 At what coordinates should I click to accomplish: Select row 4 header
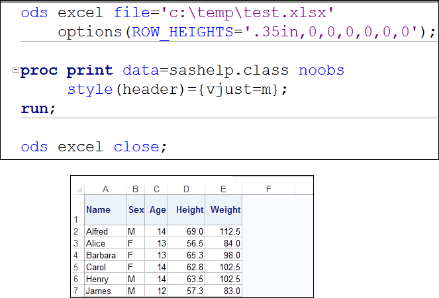tap(77, 256)
